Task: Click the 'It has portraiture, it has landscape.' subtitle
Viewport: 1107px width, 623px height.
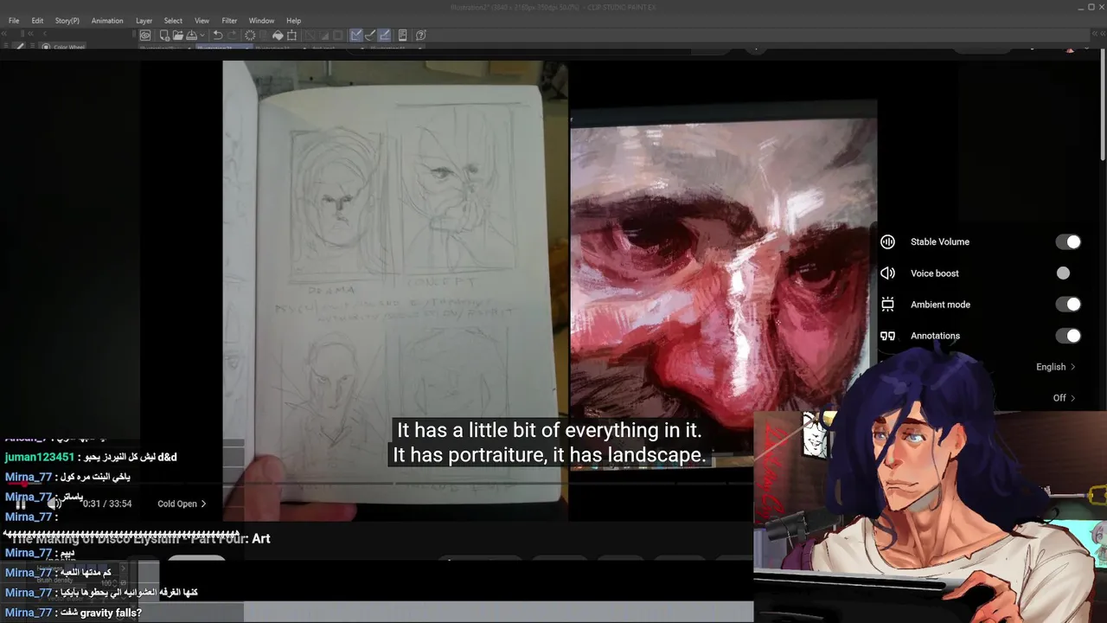Action: [x=549, y=455]
